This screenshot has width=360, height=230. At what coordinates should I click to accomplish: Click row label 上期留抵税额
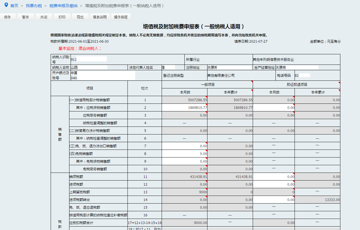pyautogui.click(x=80, y=192)
